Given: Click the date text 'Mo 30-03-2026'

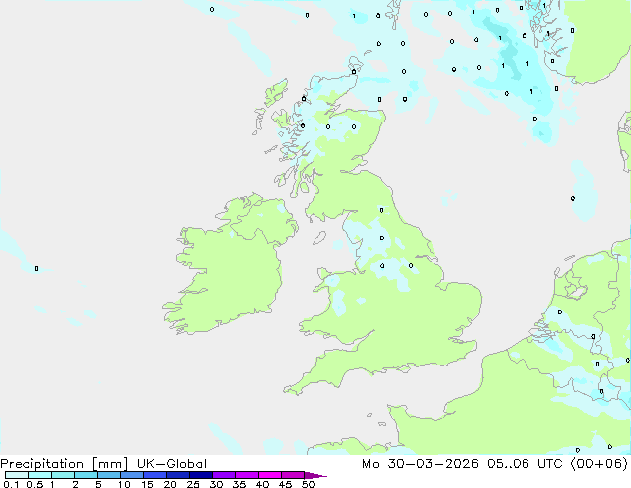Looking at the screenshot, I should (x=420, y=464).
